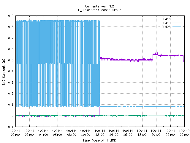Click the 0.8 y-axis tick label
Image resolution: width=190 pixels, height=143 pixels.
pos(11,27)
